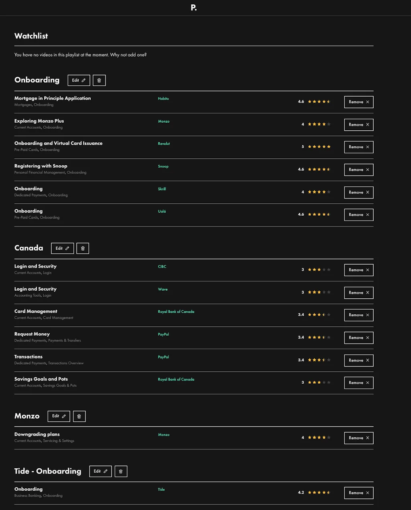
Task: Open the Request Money video title
Action: [32, 334]
